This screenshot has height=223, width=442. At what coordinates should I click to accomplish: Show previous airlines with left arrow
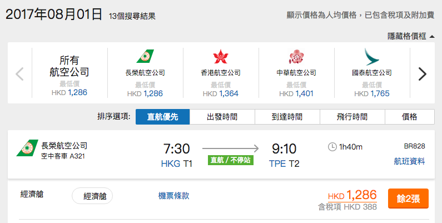(x=19, y=74)
